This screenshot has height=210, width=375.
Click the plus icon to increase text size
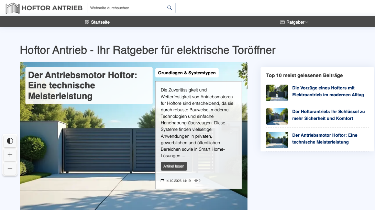10,155
